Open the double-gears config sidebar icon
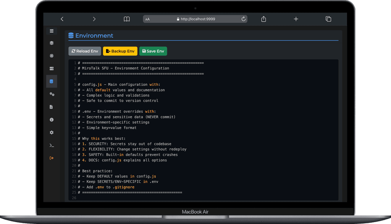 coord(52,94)
